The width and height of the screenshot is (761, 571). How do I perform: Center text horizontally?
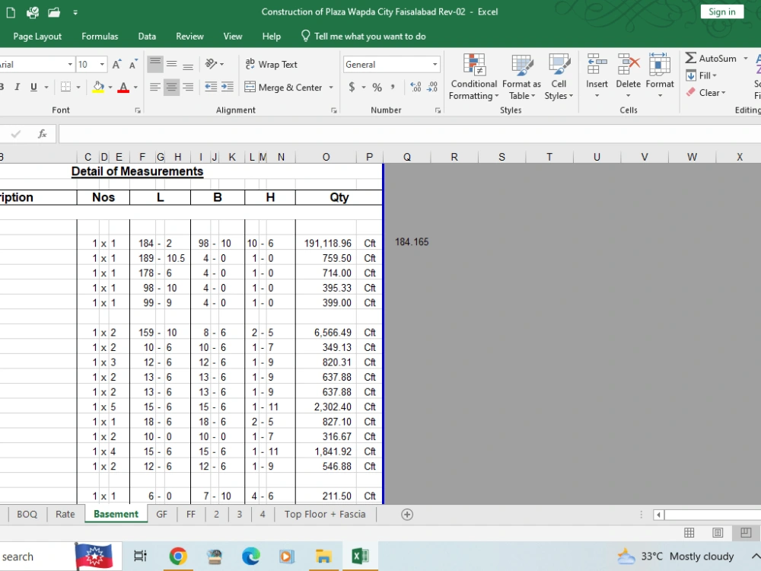[x=172, y=87]
